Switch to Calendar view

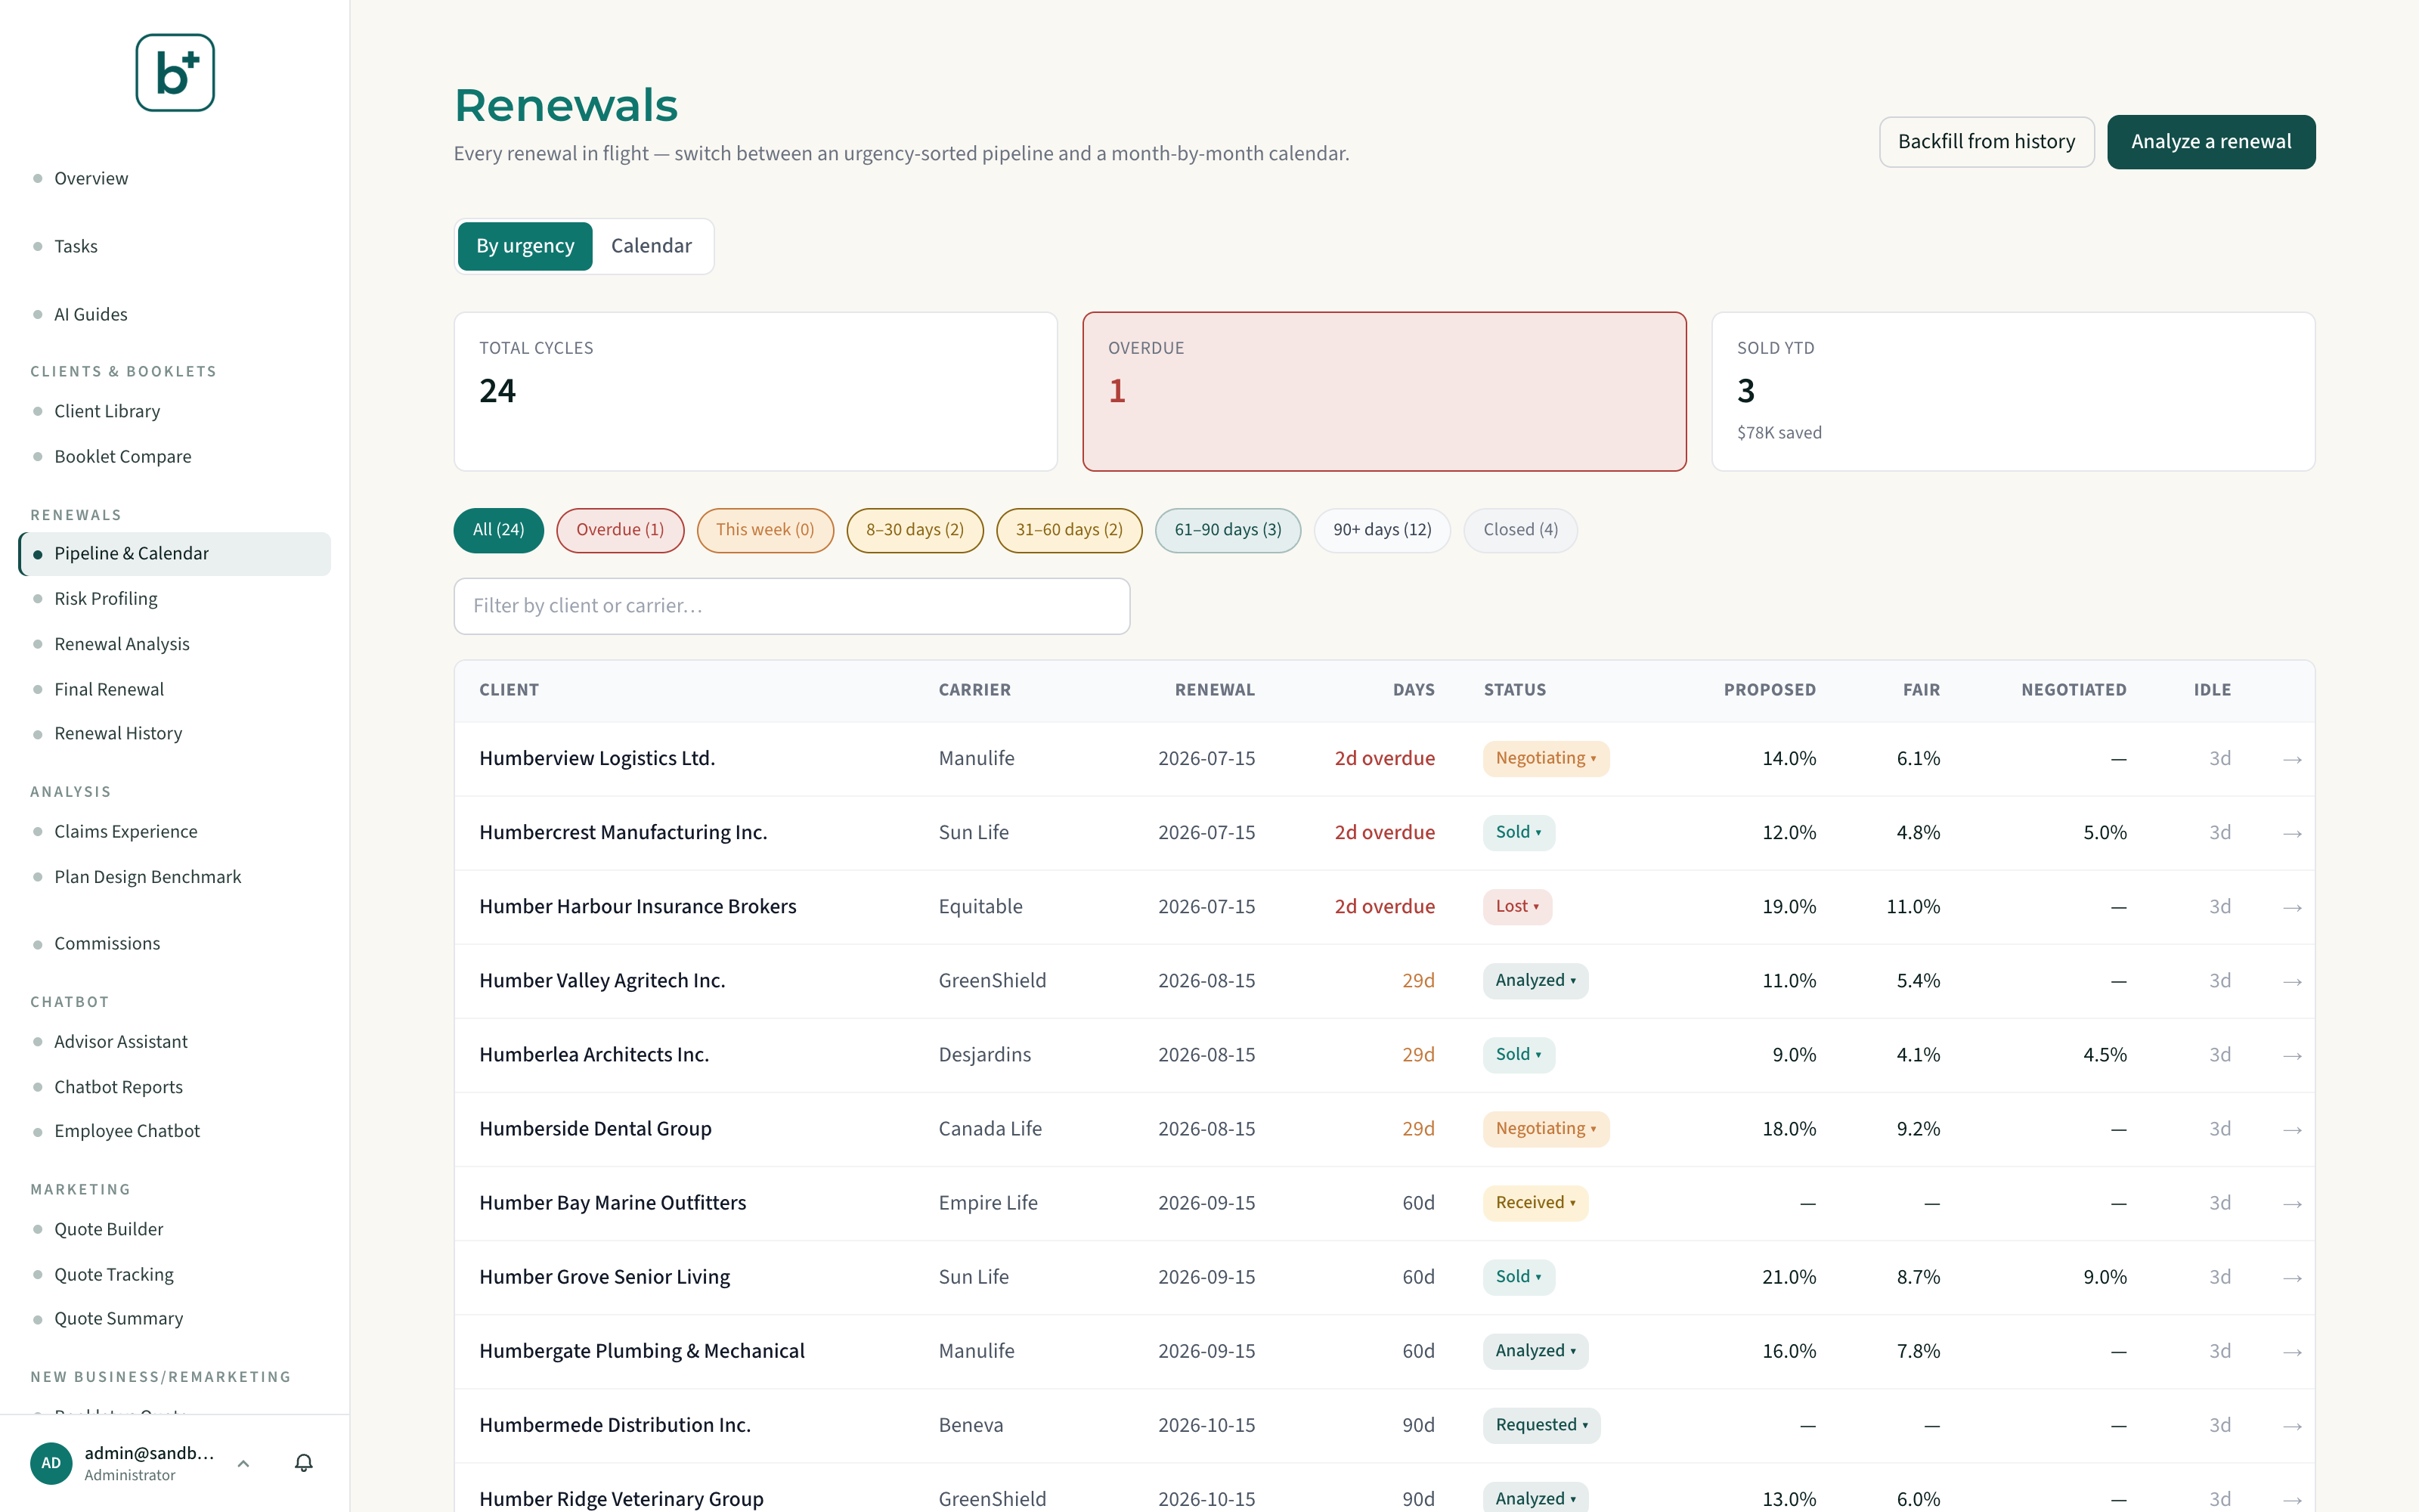click(x=651, y=246)
